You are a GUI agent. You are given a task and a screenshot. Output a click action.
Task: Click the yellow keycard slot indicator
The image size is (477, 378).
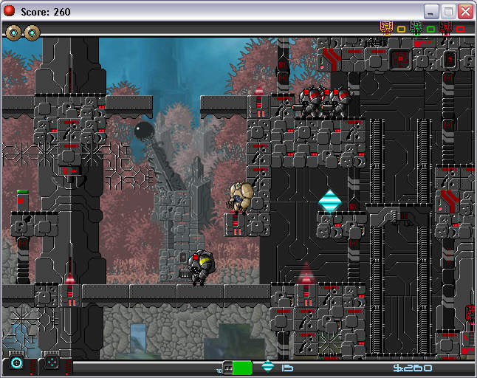click(401, 30)
